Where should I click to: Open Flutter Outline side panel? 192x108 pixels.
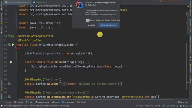[190, 26]
